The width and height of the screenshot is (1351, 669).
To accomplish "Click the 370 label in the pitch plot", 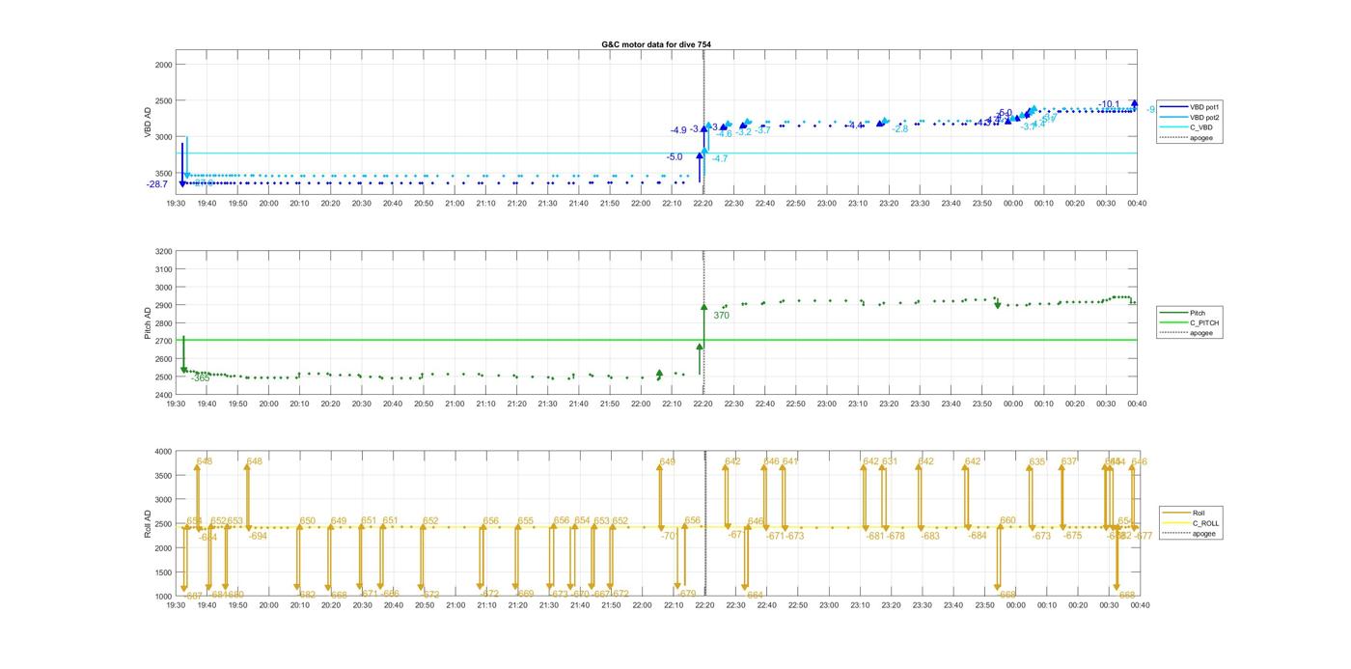I will tap(721, 316).
